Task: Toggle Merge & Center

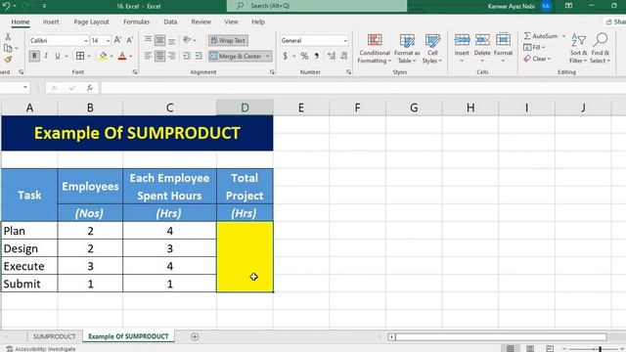Action: (x=236, y=57)
